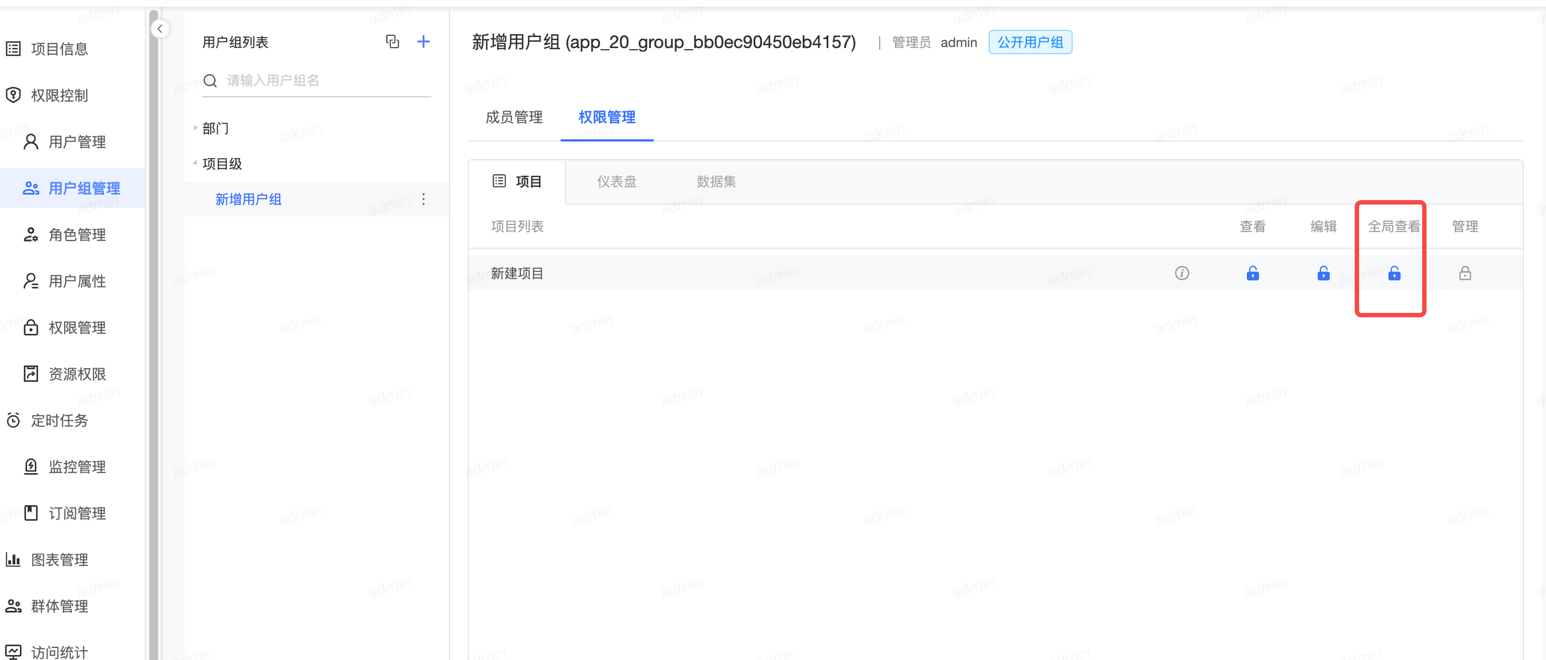Click the info icon on 新建项目 row

tap(1182, 273)
